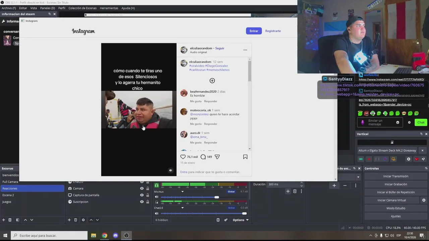Click Iniciar Grabación button
This screenshot has height=241, width=429.
[x=396, y=184]
